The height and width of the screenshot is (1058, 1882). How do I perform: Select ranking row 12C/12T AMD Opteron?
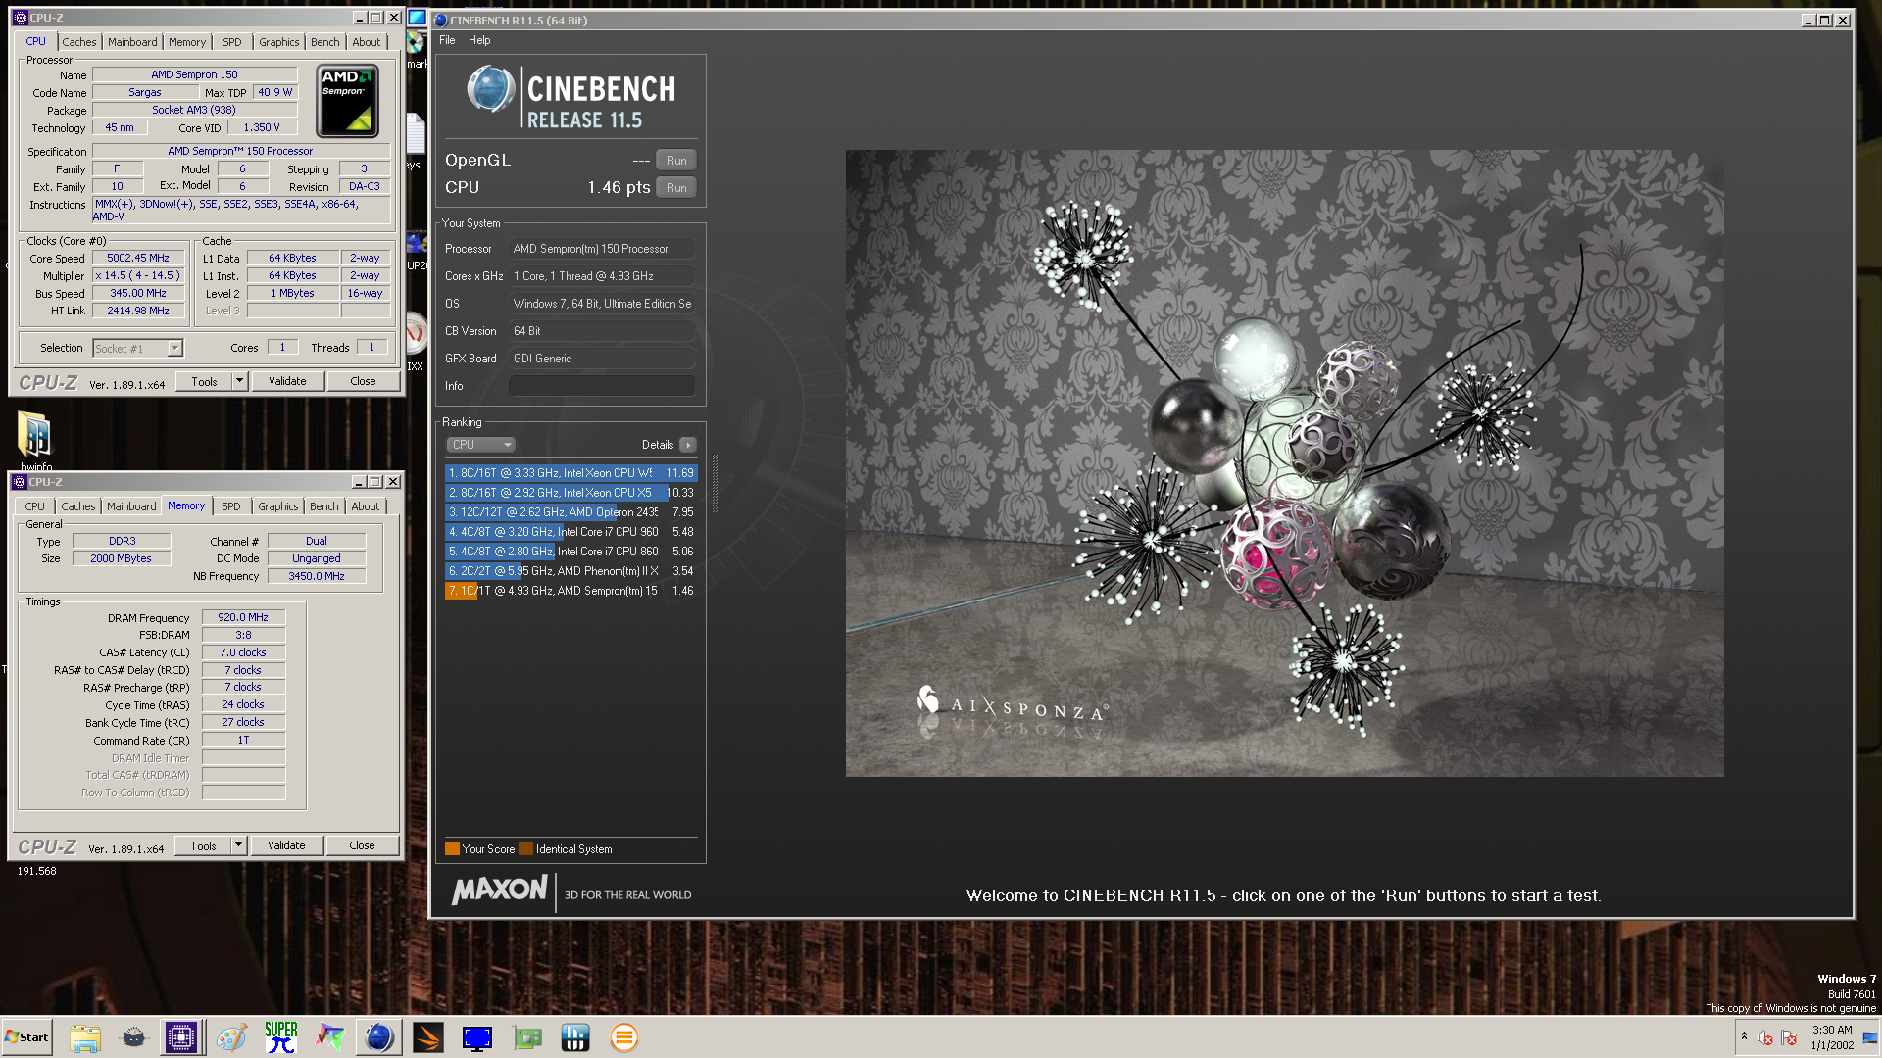click(570, 512)
